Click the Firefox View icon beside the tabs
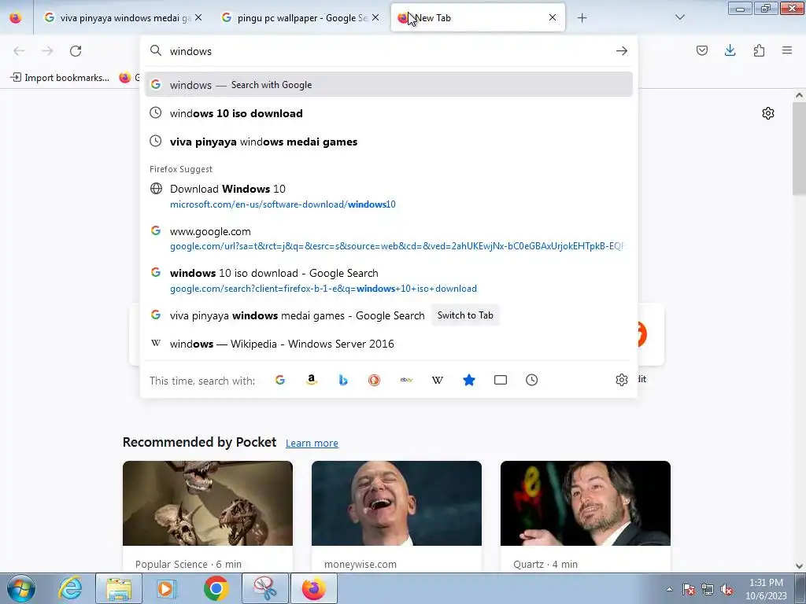806x604 pixels. (x=16, y=17)
